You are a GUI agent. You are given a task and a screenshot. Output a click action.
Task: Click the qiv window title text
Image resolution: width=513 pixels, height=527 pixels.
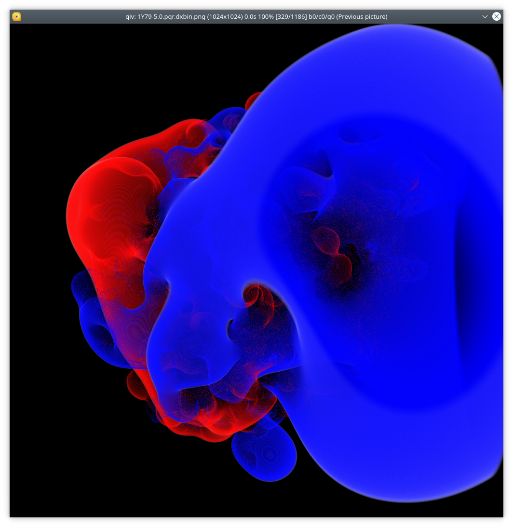click(256, 16)
